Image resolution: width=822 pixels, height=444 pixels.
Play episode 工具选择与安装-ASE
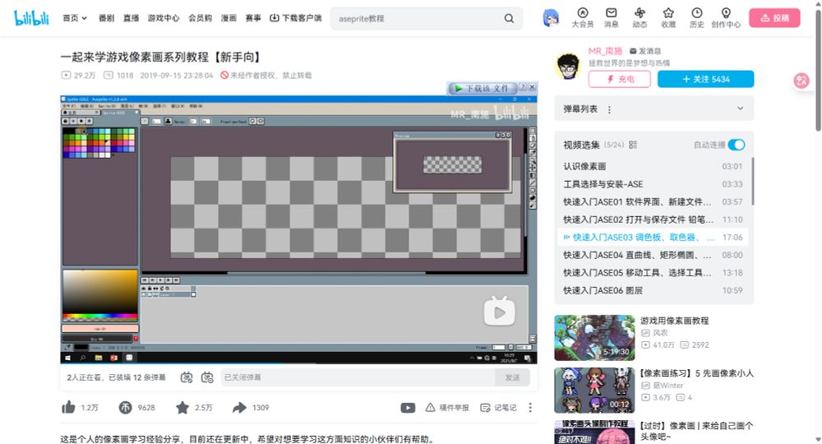click(x=653, y=184)
